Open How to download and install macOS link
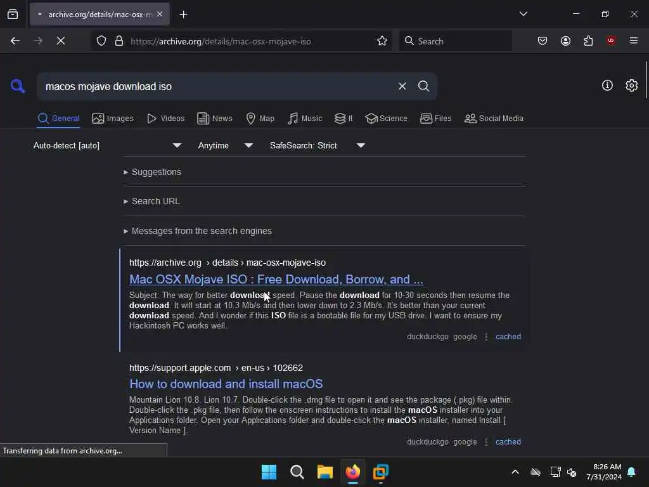This screenshot has height=487, width=649. pyautogui.click(x=226, y=384)
